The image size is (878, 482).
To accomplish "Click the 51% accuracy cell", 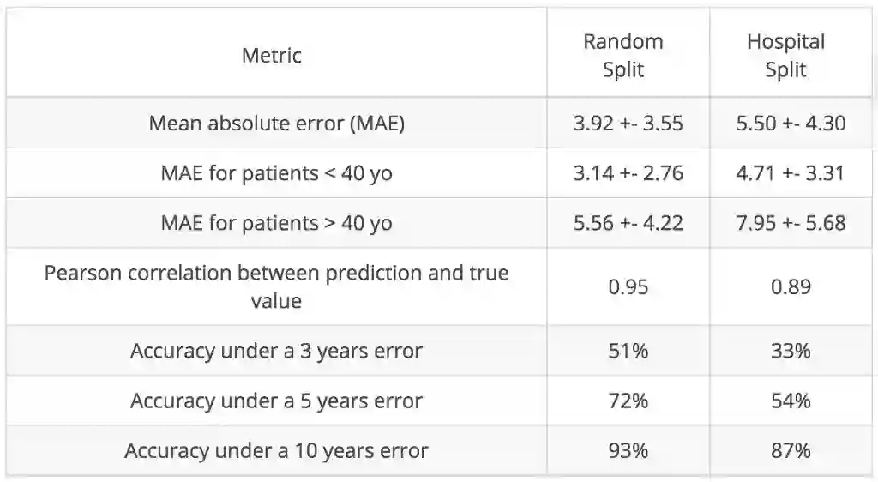I will pyautogui.click(x=628, y=351).
